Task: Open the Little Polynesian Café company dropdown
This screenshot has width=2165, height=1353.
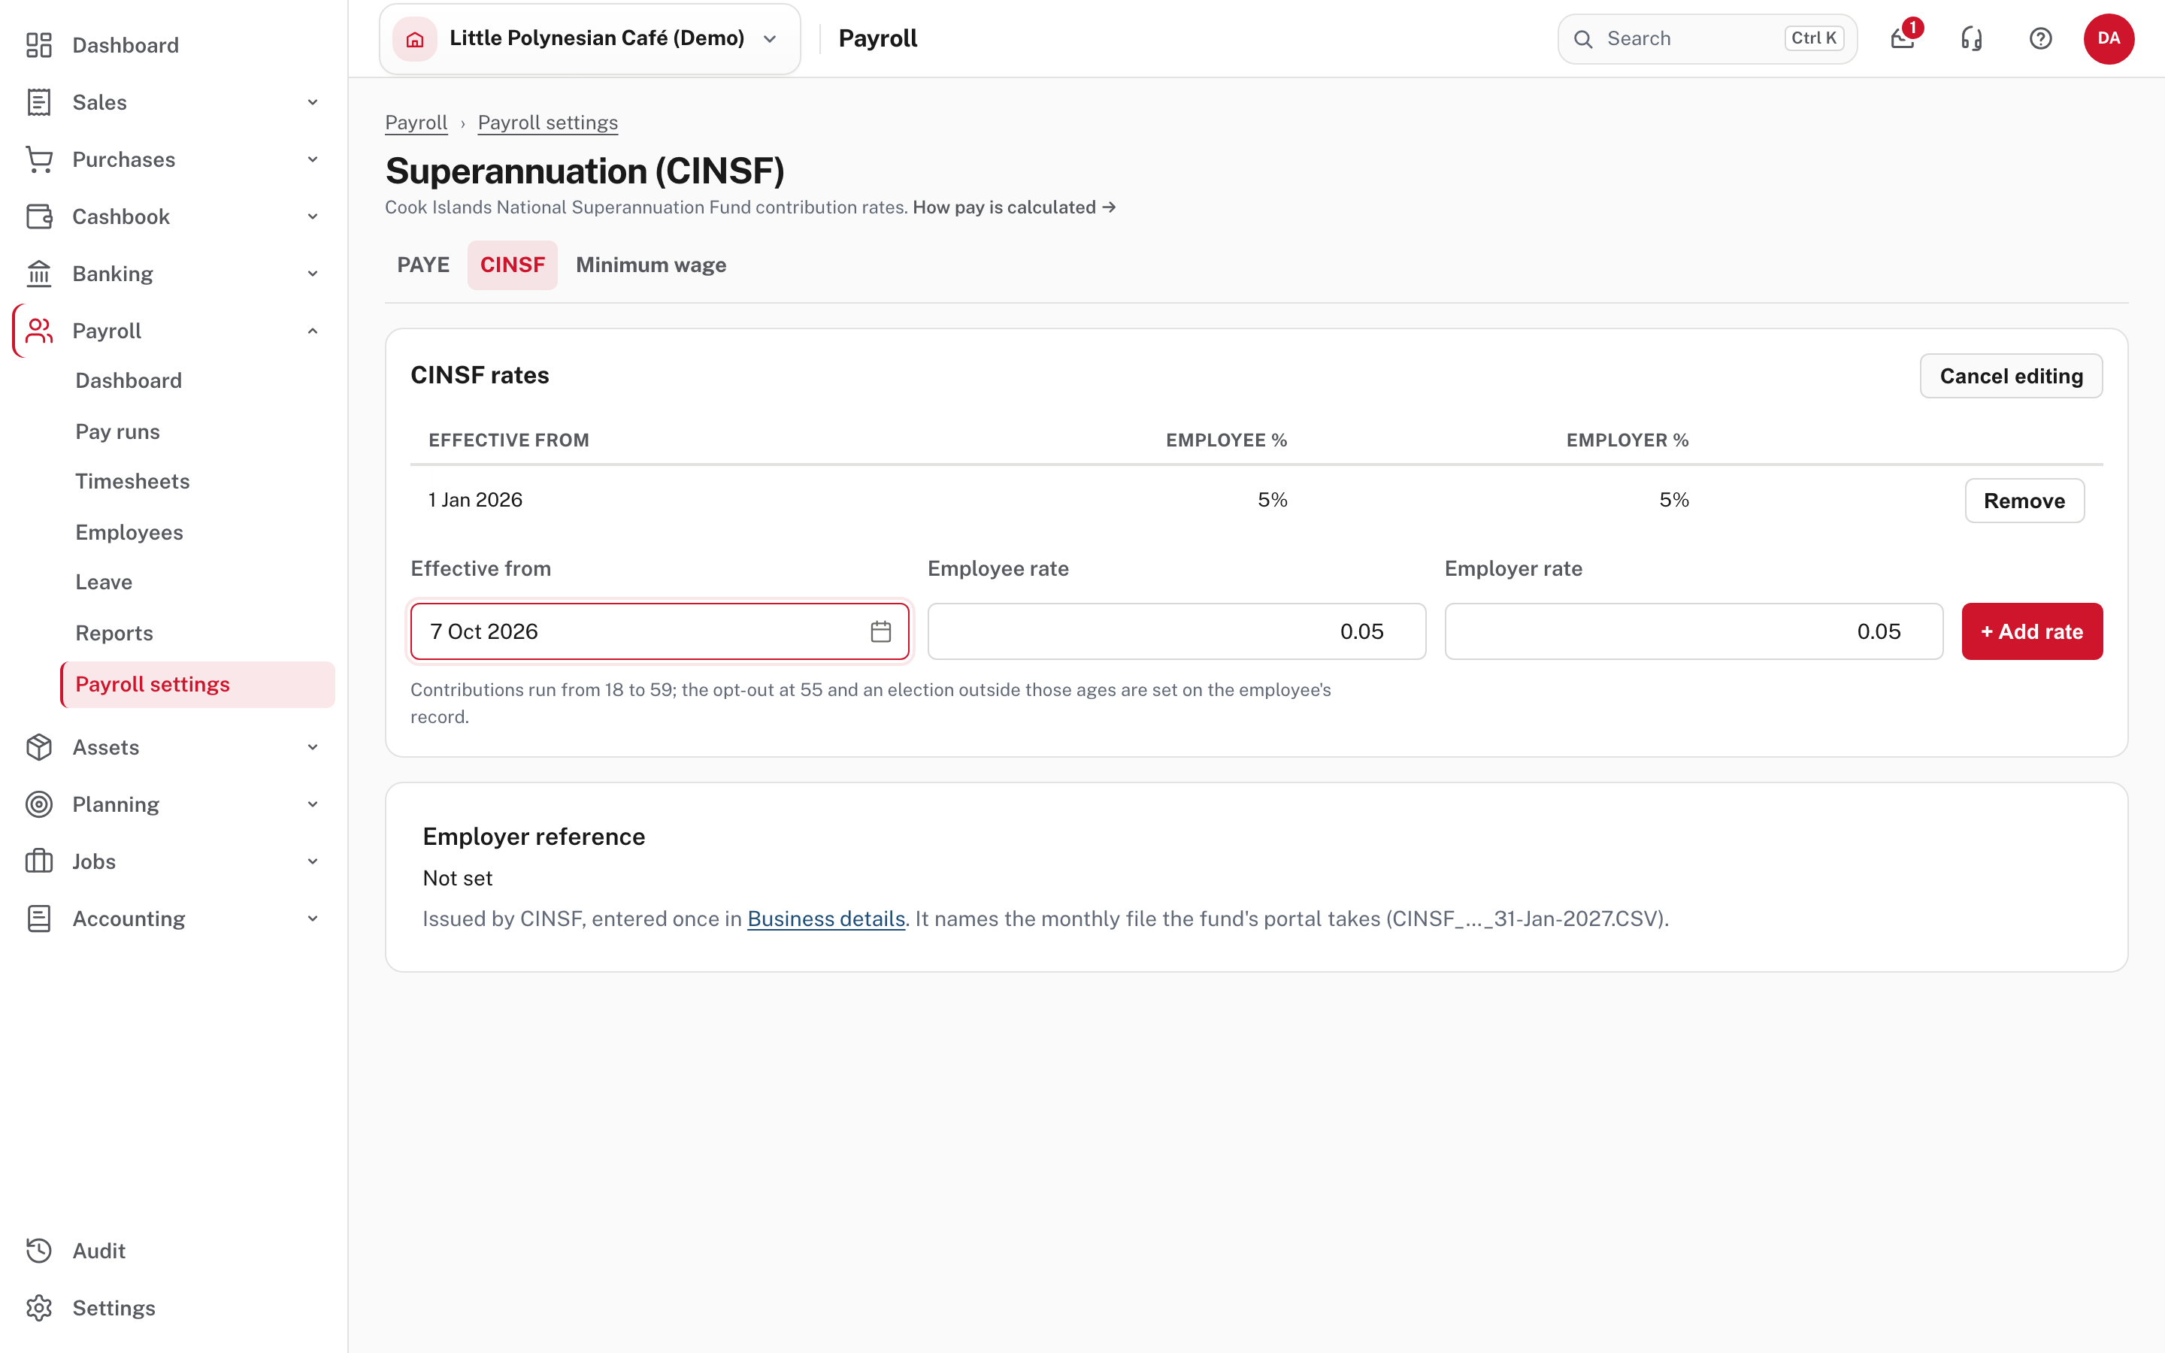Action: click(589, 38)
